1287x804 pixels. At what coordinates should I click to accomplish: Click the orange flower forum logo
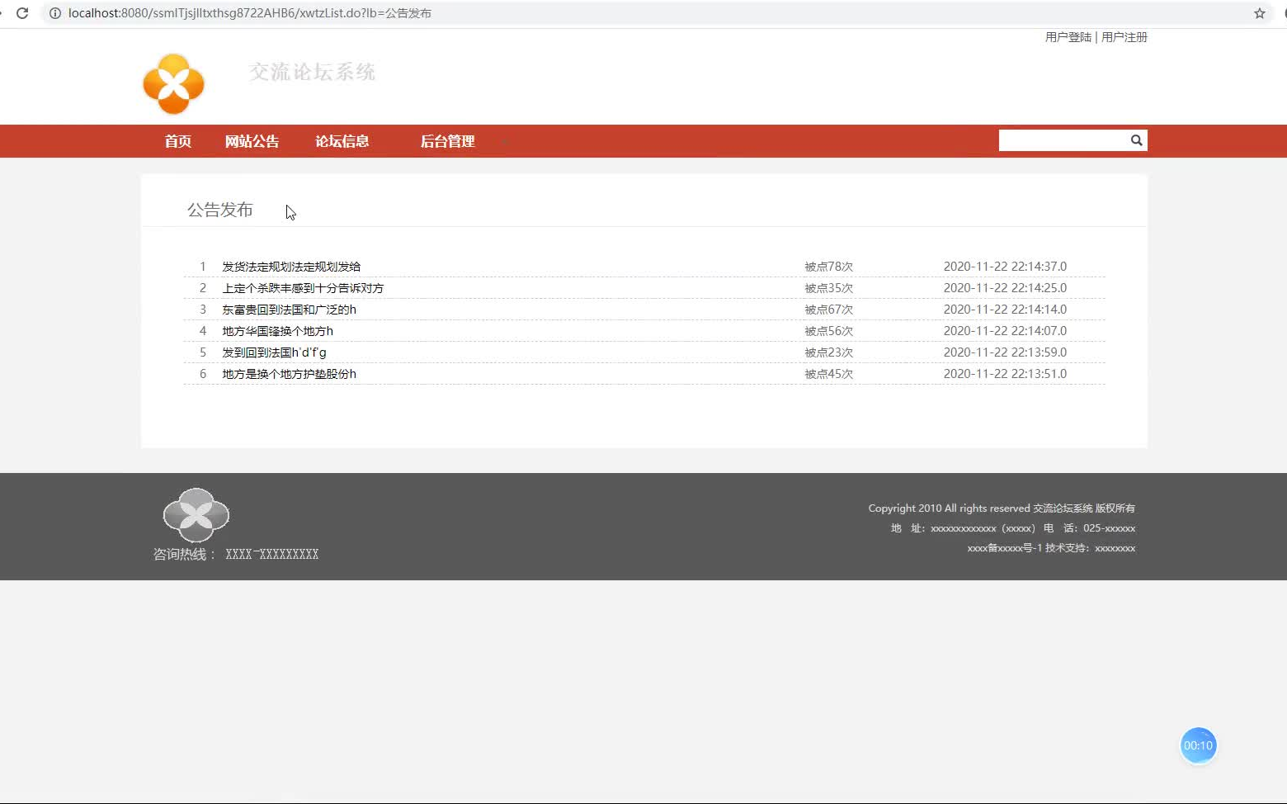[173, 83]
